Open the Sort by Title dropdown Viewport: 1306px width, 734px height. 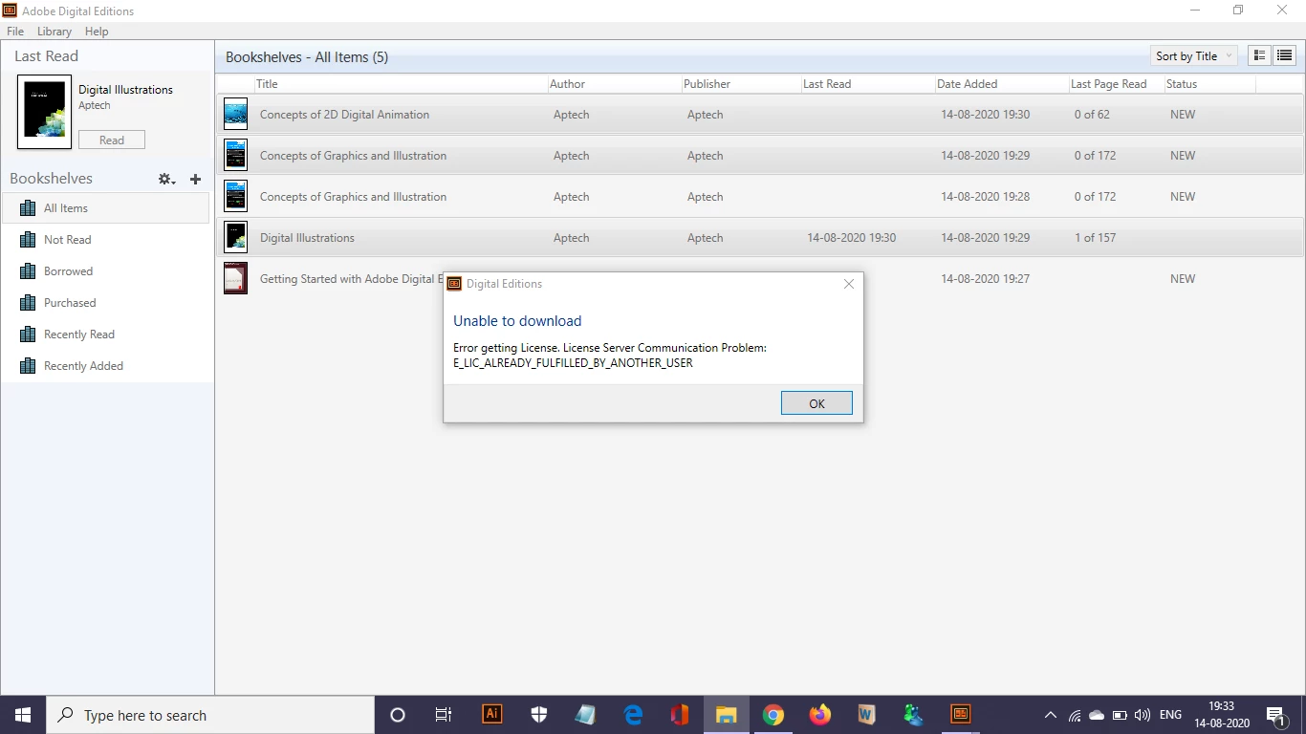tap(1193, 56)
